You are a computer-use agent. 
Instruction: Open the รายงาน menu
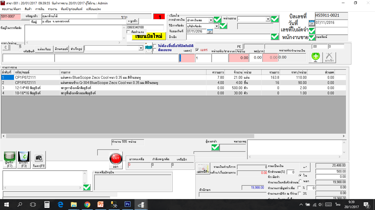tap(52, 9)
